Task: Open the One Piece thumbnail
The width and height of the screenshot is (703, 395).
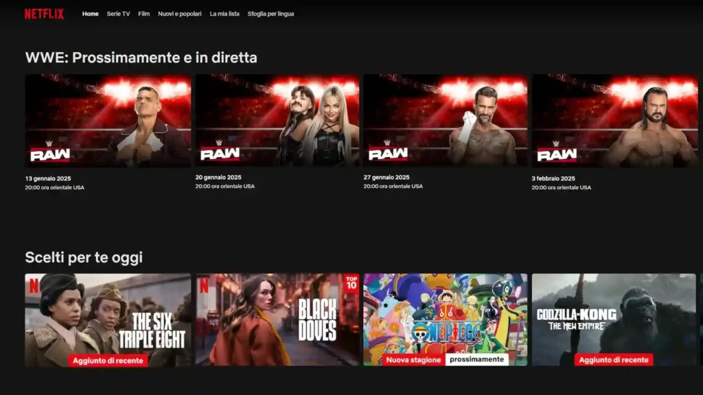Action: (x=445, y=320)
